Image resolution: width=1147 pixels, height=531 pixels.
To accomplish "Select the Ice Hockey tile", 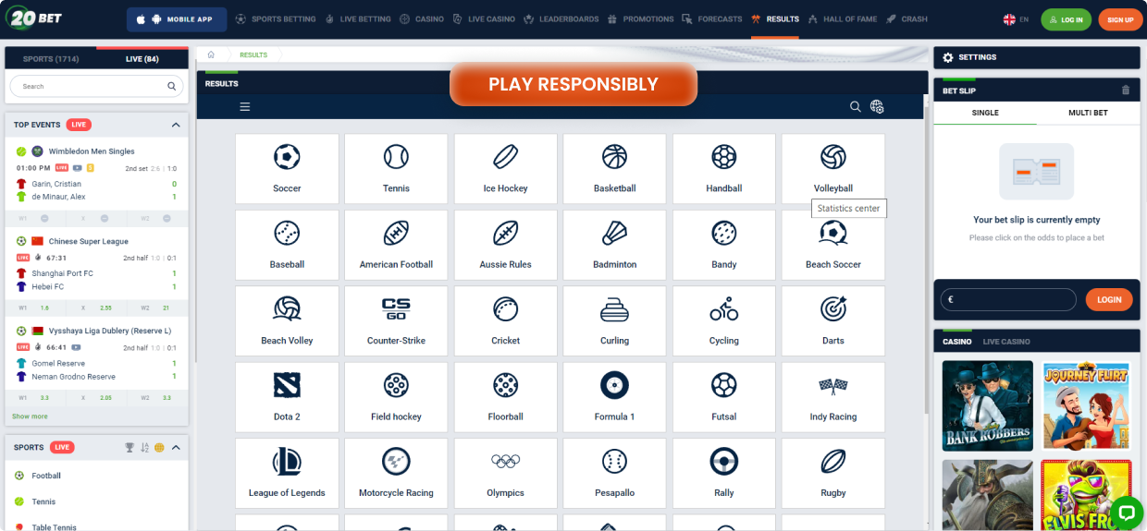I will (505, 169).
